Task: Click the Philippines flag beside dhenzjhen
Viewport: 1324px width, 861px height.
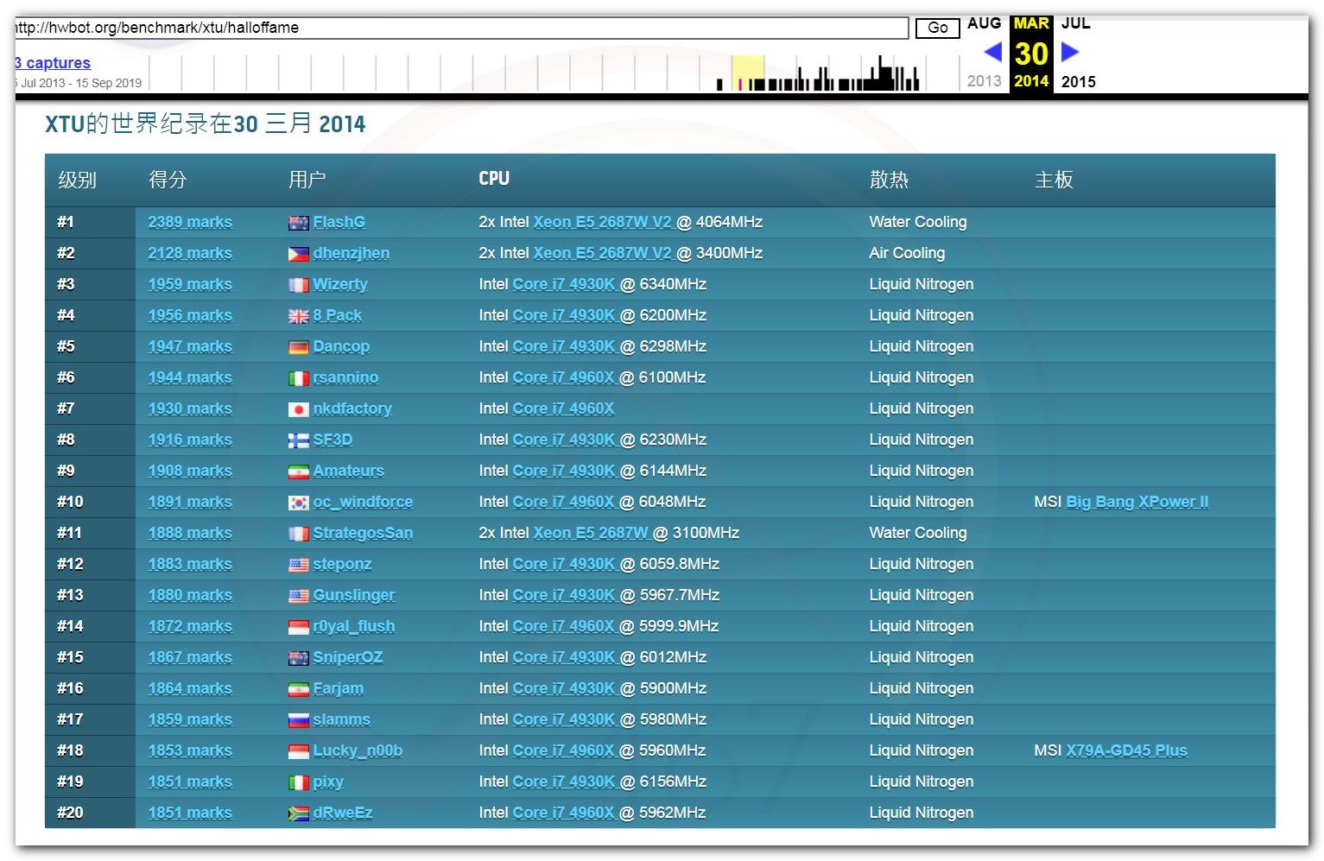Action: [x=298, y=254]
